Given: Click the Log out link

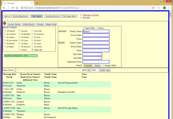Looking at the screenshot, I should (x=86, y=18).
